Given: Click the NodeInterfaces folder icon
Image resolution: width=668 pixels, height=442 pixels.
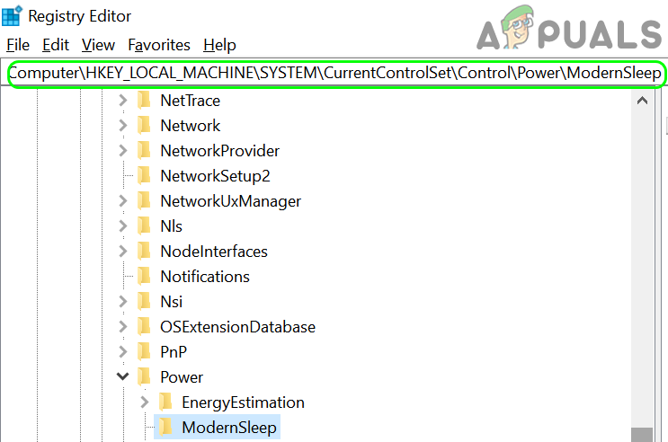Looking at the screenshot, I should [144, 251].
